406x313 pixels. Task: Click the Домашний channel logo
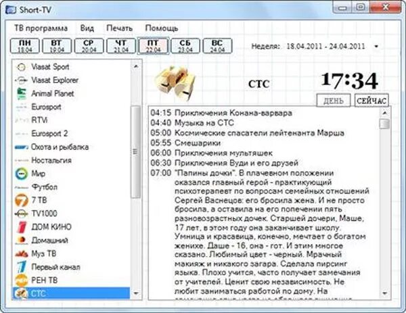click(21, 240)
